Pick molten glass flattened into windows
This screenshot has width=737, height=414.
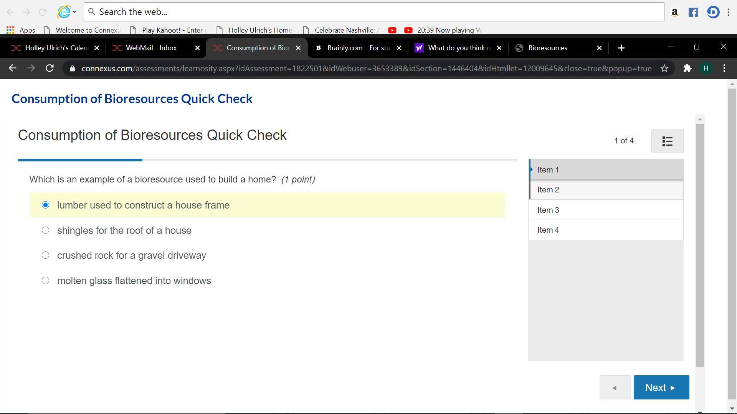46,281
